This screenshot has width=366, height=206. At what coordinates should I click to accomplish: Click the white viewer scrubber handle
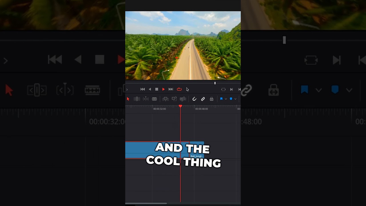pos(215,83)
